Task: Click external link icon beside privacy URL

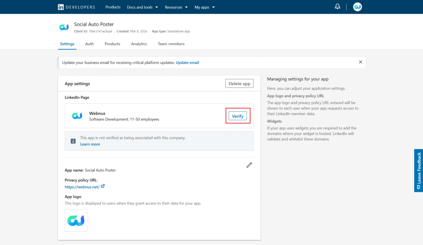Action: coord(103,186)
